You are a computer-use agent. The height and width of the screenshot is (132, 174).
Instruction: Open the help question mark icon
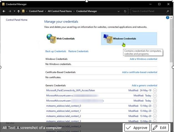(x=168, y=17)
